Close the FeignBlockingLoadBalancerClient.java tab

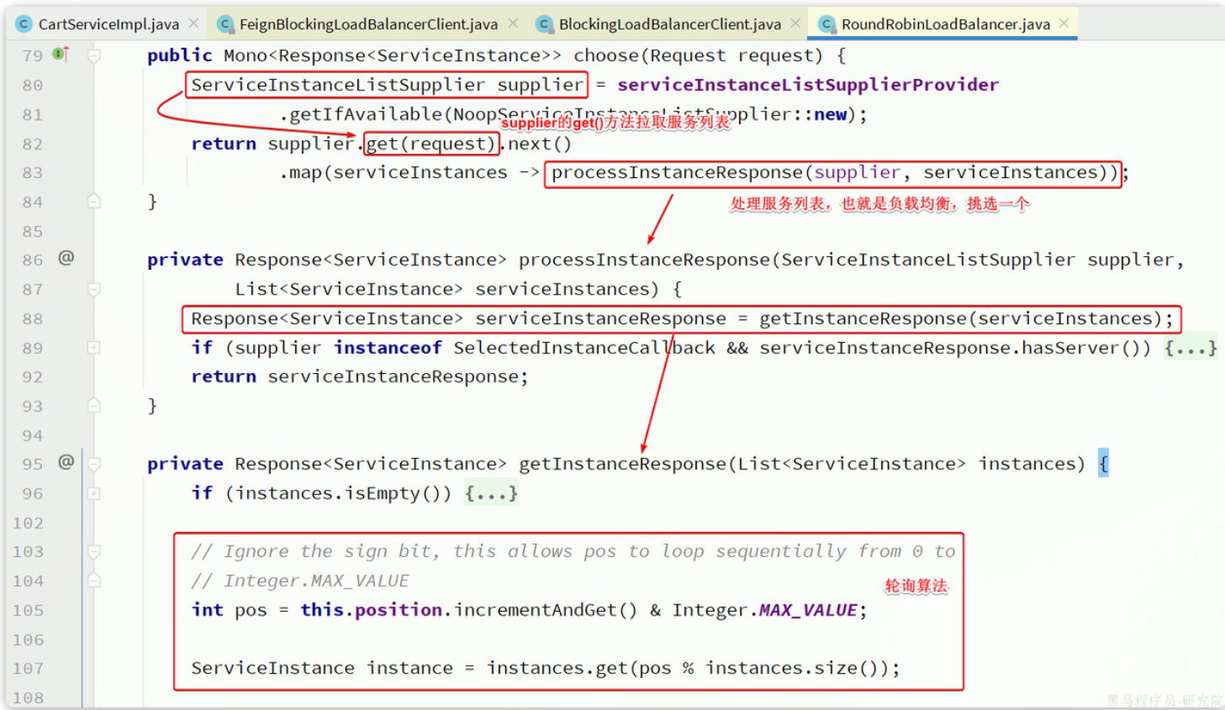513,24
